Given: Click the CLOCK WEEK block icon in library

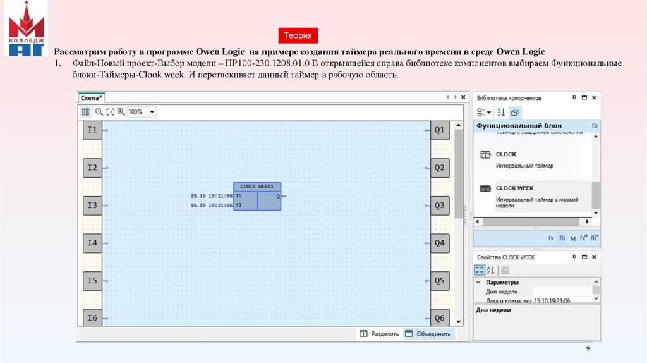Looking at the screenshot, I should 486,188.
